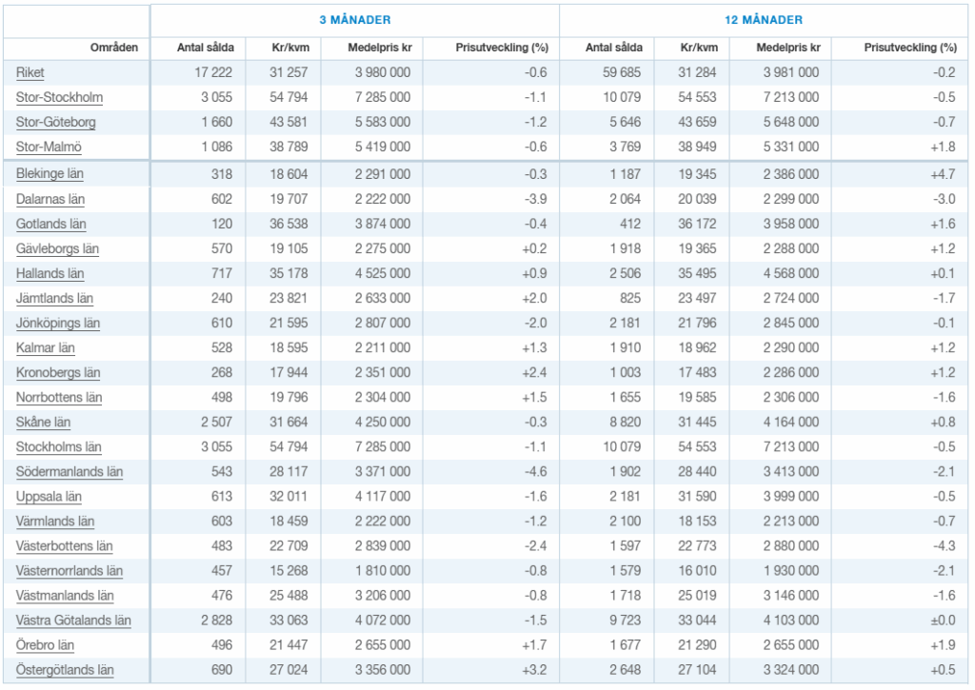This screenshot has height=690, width=975.
Task: Select Västra Götalands län link
Action: (73, 620)
